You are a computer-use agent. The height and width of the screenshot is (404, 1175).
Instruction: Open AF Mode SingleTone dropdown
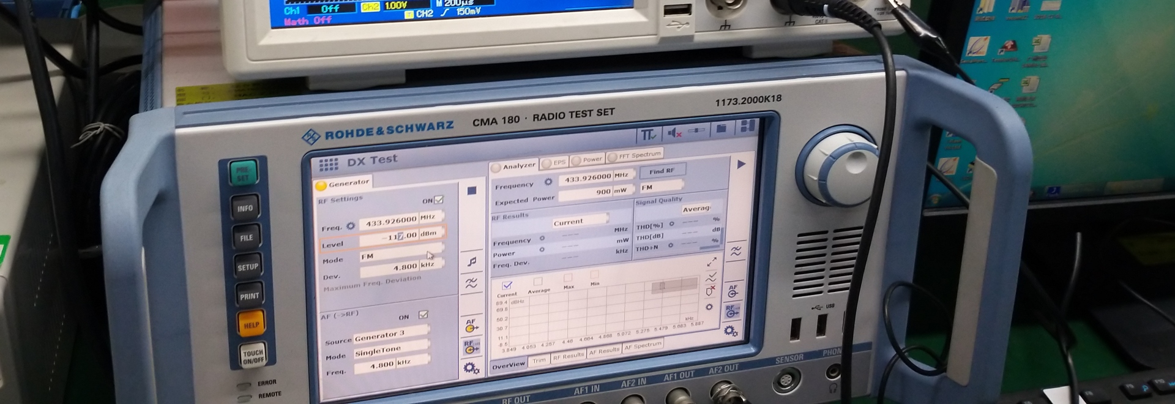391,350
